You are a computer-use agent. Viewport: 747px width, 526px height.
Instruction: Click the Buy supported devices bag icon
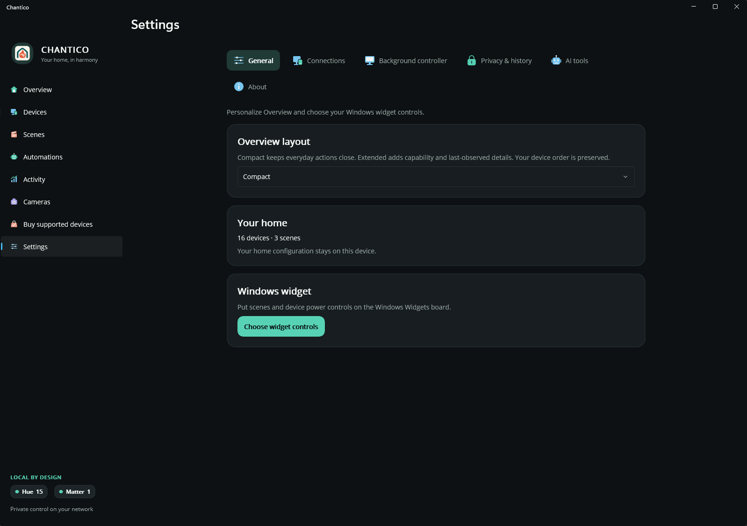[14, 224]
